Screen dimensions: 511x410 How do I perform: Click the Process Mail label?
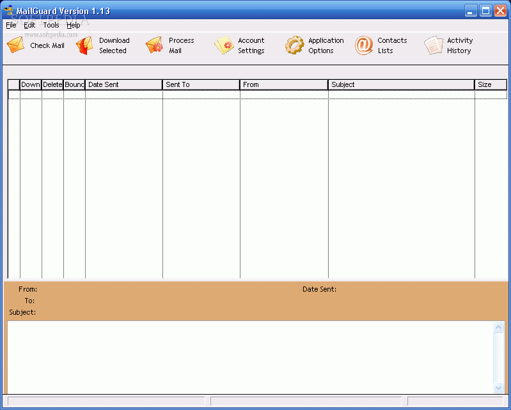tap(181, 45)
